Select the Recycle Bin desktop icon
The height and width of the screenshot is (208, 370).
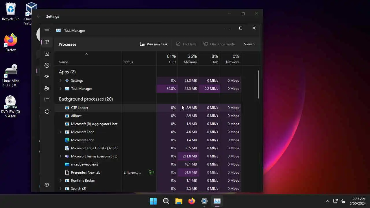tap(11, 12)
